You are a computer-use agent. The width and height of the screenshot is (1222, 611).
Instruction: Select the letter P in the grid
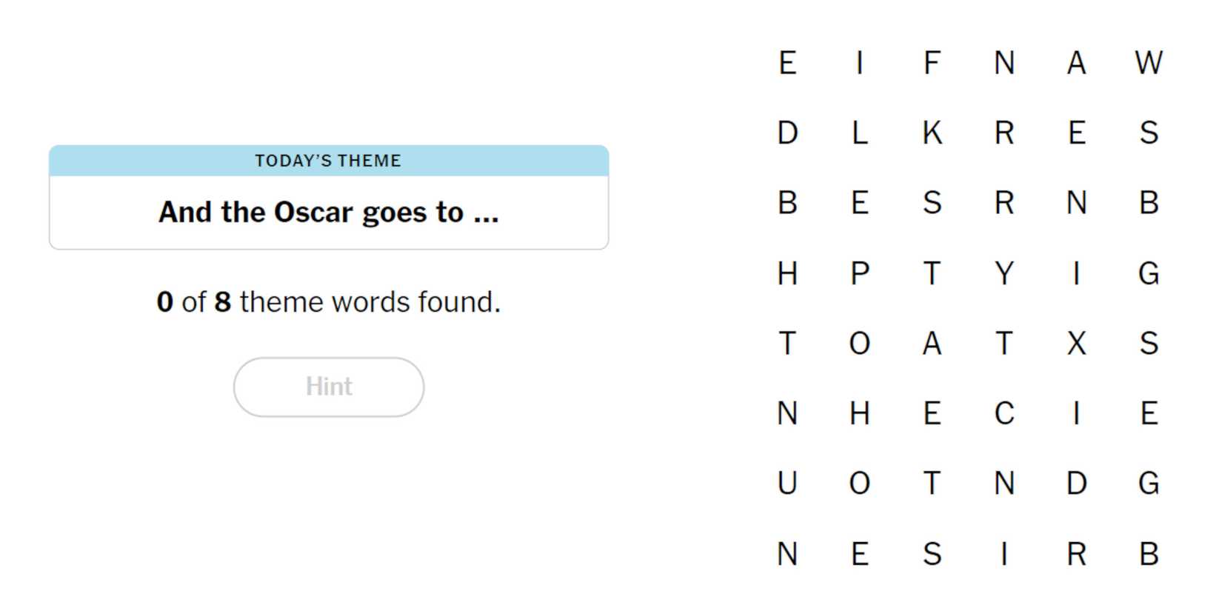tap(859, 274)
